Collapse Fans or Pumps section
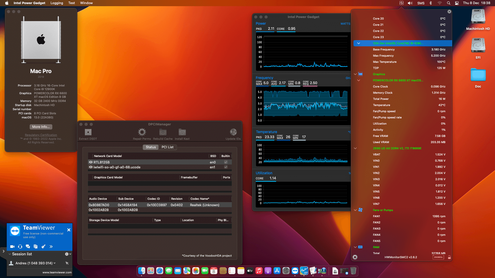 point(355,210)
